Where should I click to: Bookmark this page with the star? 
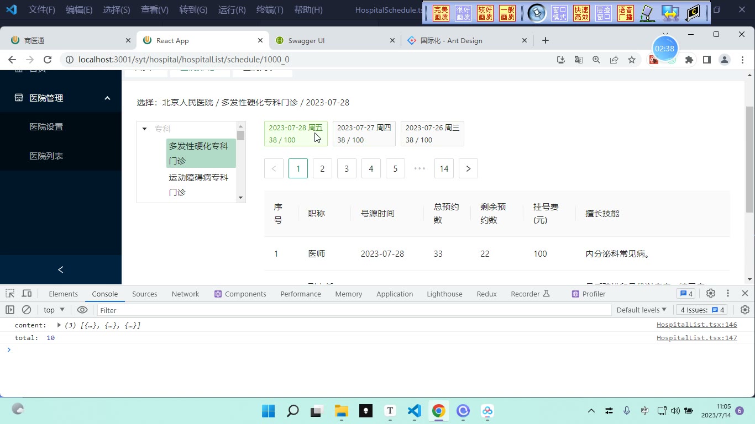632,60
